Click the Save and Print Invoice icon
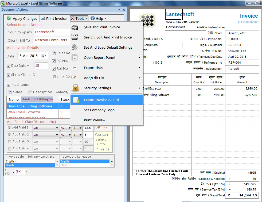This screenshot has width=262, height=202. tap(75, 27)
